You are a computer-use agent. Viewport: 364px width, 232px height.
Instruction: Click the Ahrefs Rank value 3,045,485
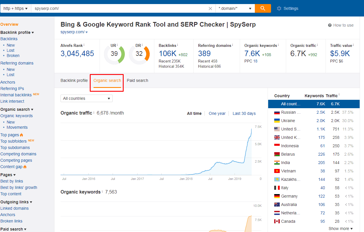(77, 54)
